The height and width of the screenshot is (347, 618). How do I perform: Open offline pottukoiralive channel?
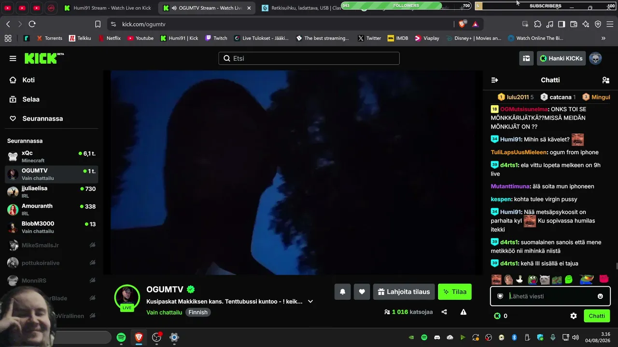[51, 263]
